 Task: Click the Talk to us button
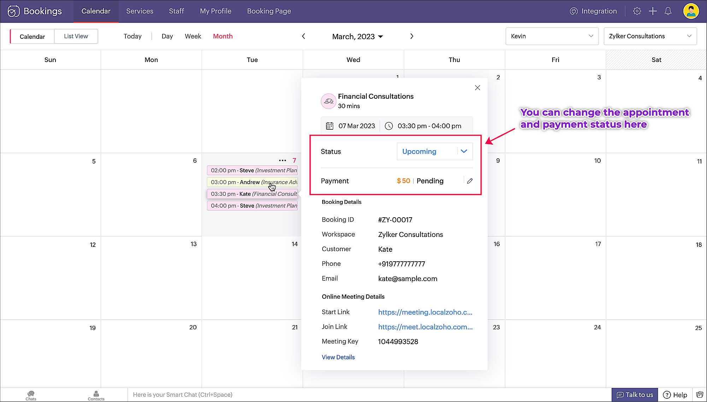(x=635, y=395)
